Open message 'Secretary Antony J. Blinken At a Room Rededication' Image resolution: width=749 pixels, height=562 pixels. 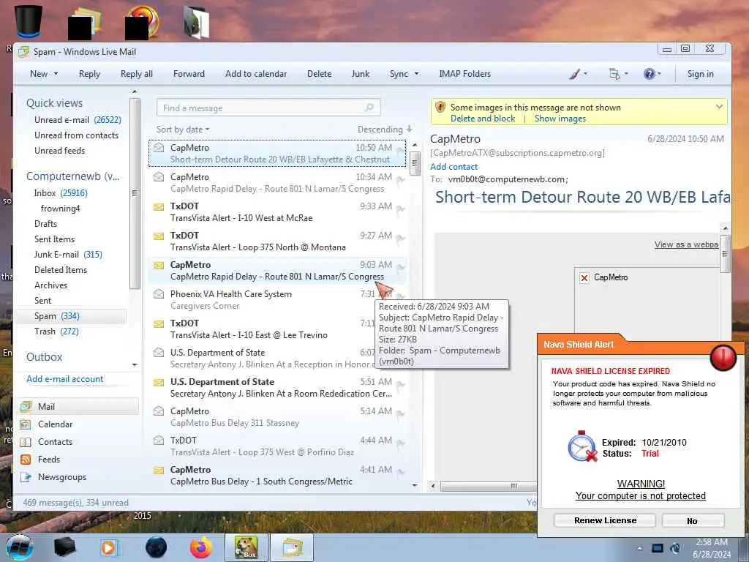point(277,388)
